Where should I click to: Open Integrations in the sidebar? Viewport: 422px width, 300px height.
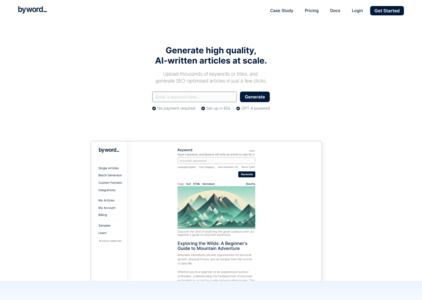(x=107, y=190)
